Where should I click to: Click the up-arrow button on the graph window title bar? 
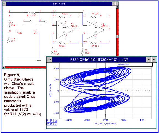point(153,60)
